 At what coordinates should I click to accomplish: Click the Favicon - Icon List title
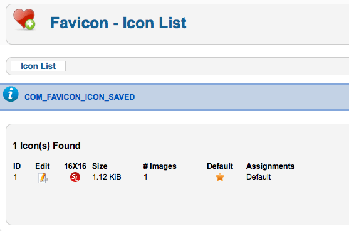118,23
